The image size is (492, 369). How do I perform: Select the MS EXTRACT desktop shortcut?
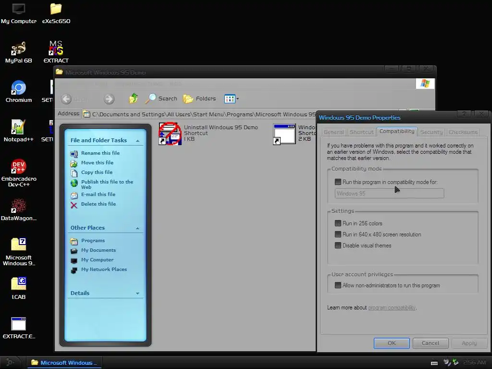click(56, 52)
